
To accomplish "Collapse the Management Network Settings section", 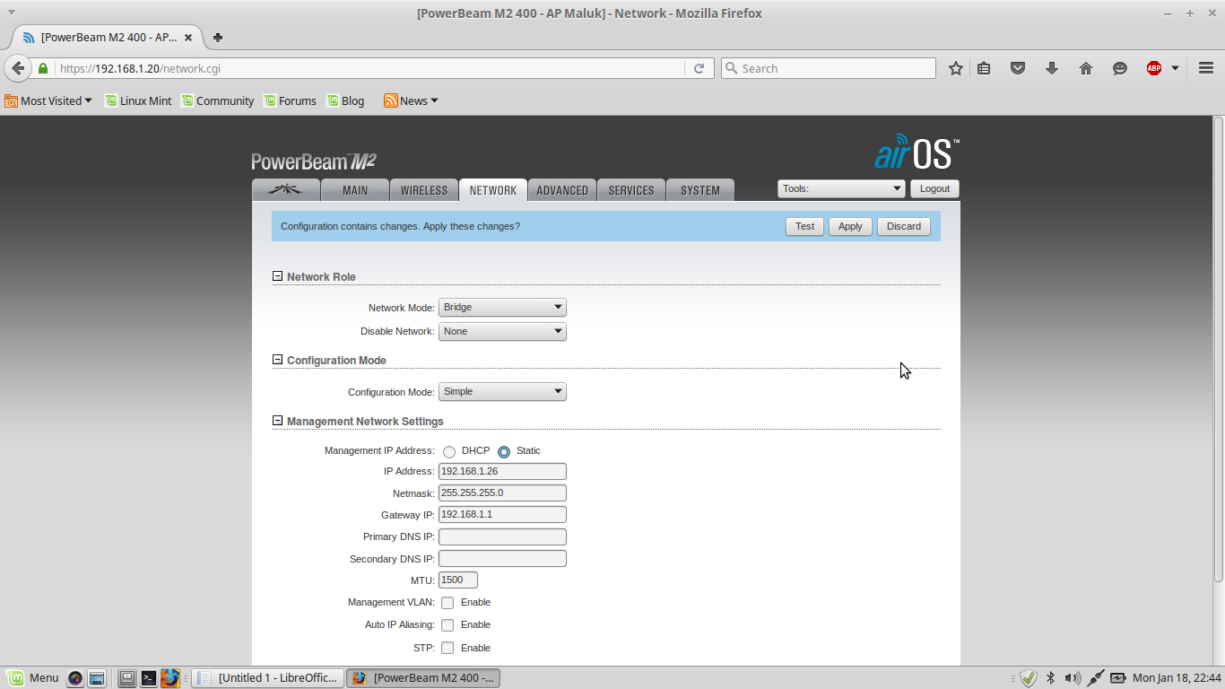I will pos(277,421).
